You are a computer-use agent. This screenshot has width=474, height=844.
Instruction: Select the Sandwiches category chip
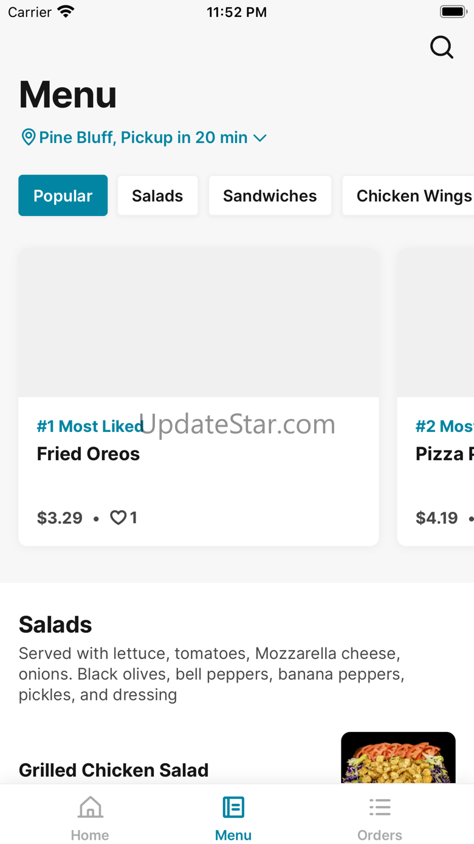pos(270,195)
